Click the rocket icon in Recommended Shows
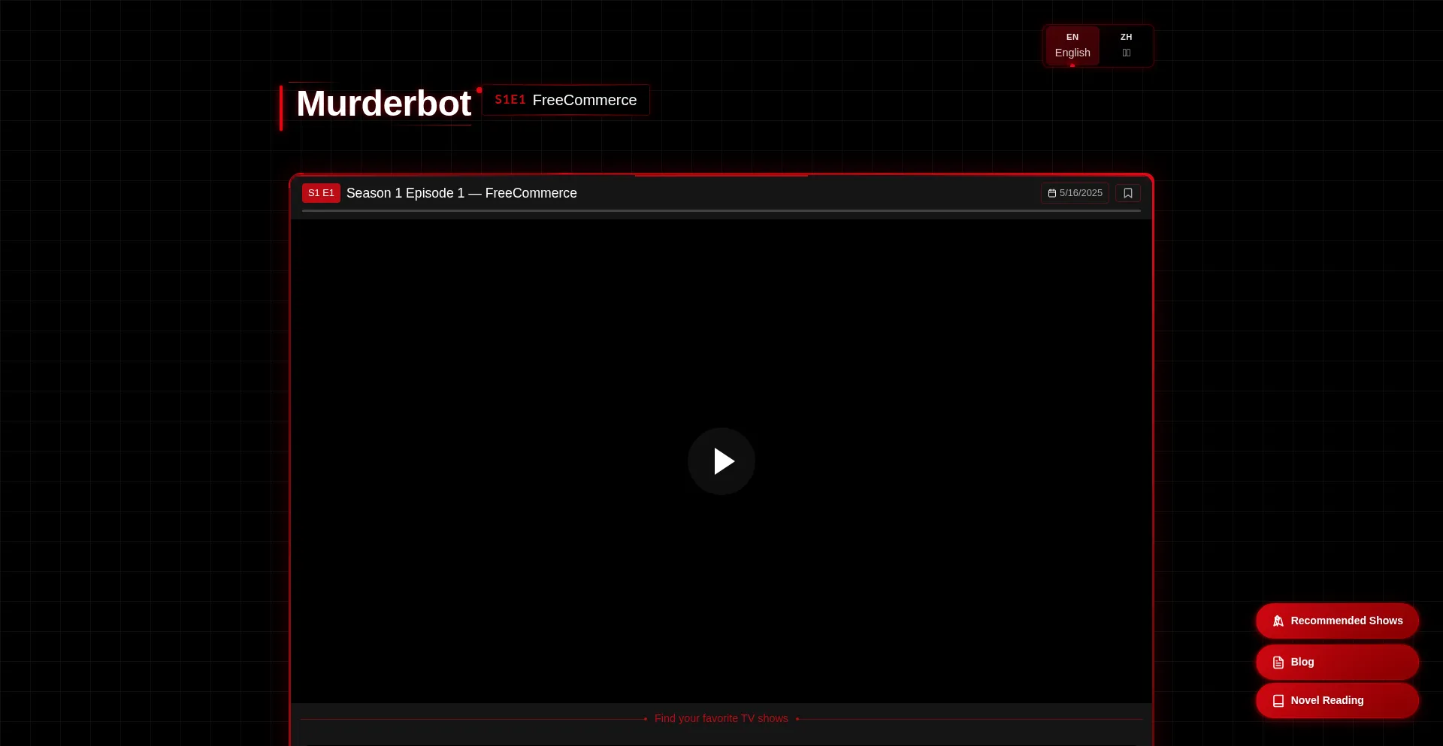Screen dimensions: 1443x746 (1278, 621)
